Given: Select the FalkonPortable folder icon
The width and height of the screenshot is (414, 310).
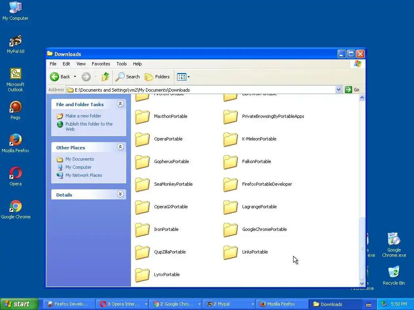Looking at the screenshot, I should pos(230,162).
